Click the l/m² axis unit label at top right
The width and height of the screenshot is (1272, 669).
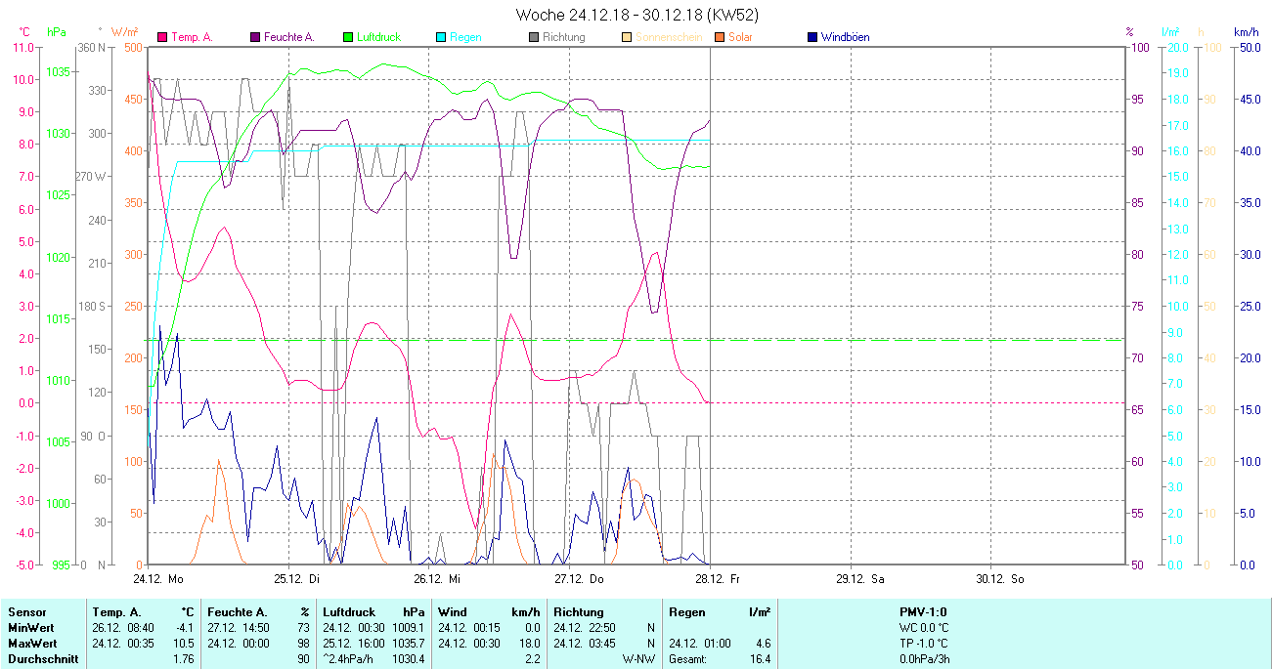[1170, 32]
